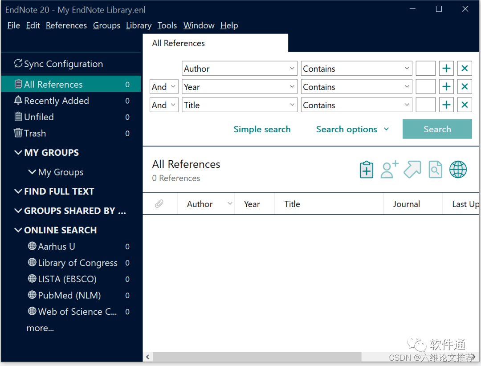Open the Trash group
The width and height of the screenshot is (481, 366).
[71, 133]
